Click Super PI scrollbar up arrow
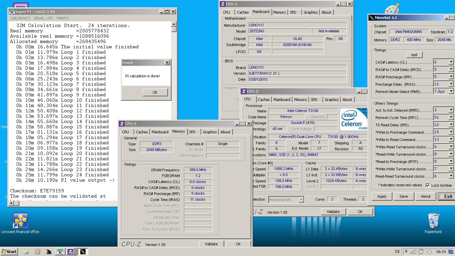Image resolution: width=455 pixels, height=256 pixels. pyautogui.click(x=174, y=24)
